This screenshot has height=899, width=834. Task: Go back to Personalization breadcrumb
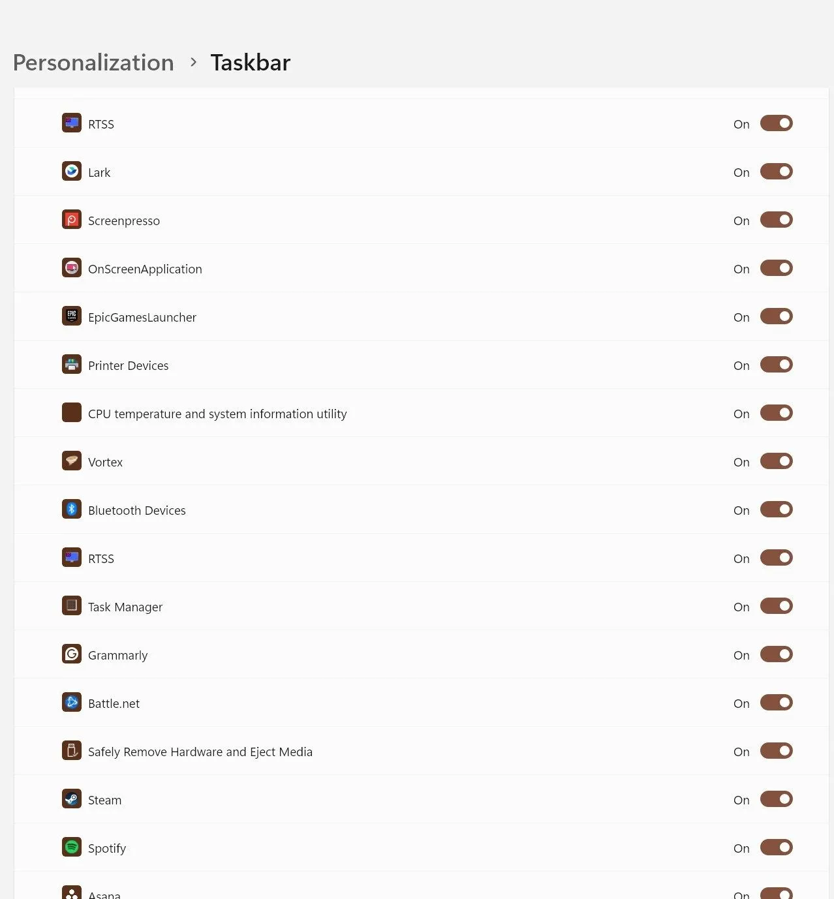pyautogui.click(x=93, y=63)
